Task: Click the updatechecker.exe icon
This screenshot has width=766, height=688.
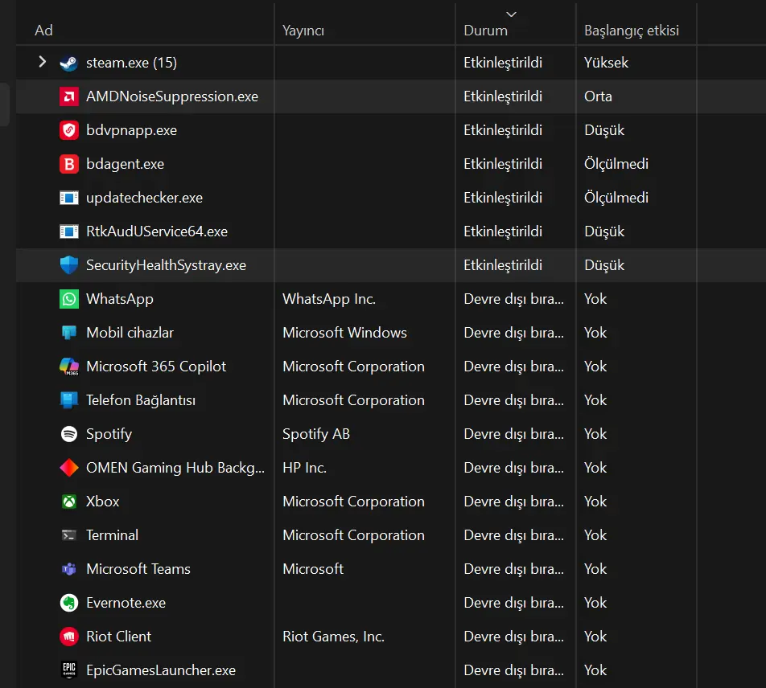Action: (x=69, y=198)
